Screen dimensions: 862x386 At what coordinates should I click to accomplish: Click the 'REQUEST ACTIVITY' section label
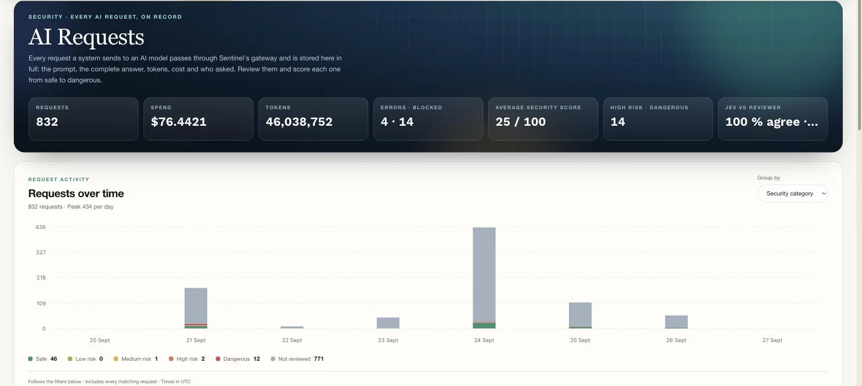[59, 180]
